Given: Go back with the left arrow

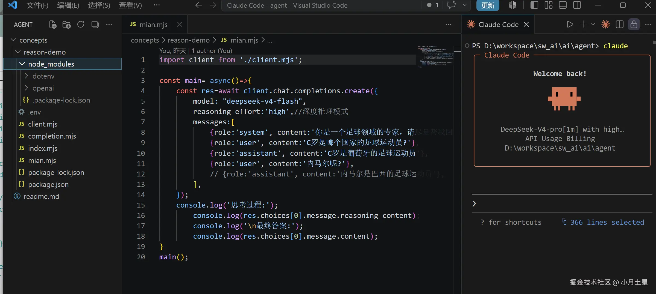Looking at the screenshot, I should click(x=198, y=5).
